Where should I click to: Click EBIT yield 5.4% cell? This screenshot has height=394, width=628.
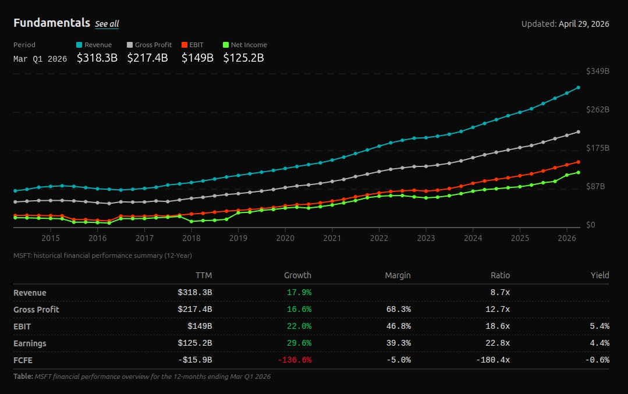point(599,326)
